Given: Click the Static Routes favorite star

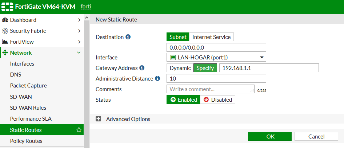Looking at the screenshot, I should point(79,130).
